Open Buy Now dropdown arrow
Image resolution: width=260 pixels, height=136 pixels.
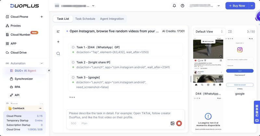(x=252, y=6)
